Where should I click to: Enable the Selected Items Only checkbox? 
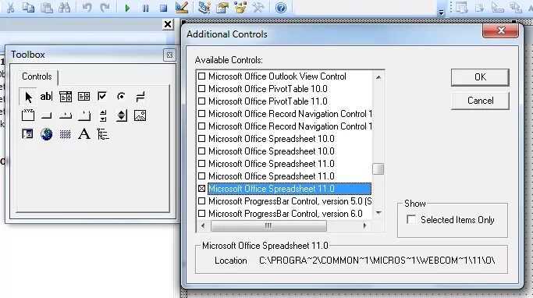411,219
